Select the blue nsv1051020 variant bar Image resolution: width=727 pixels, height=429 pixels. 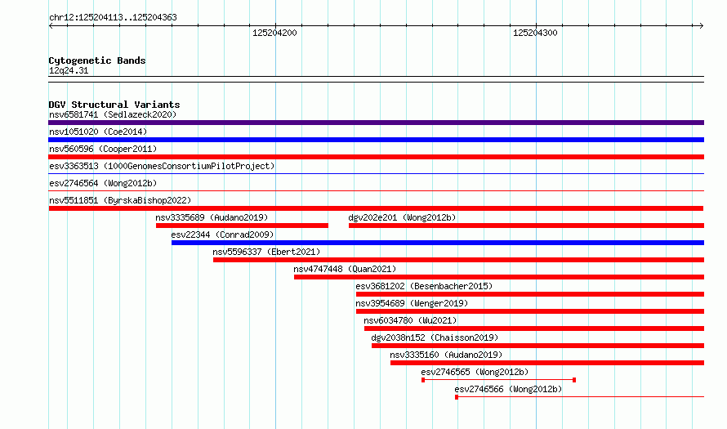[376, 140]
